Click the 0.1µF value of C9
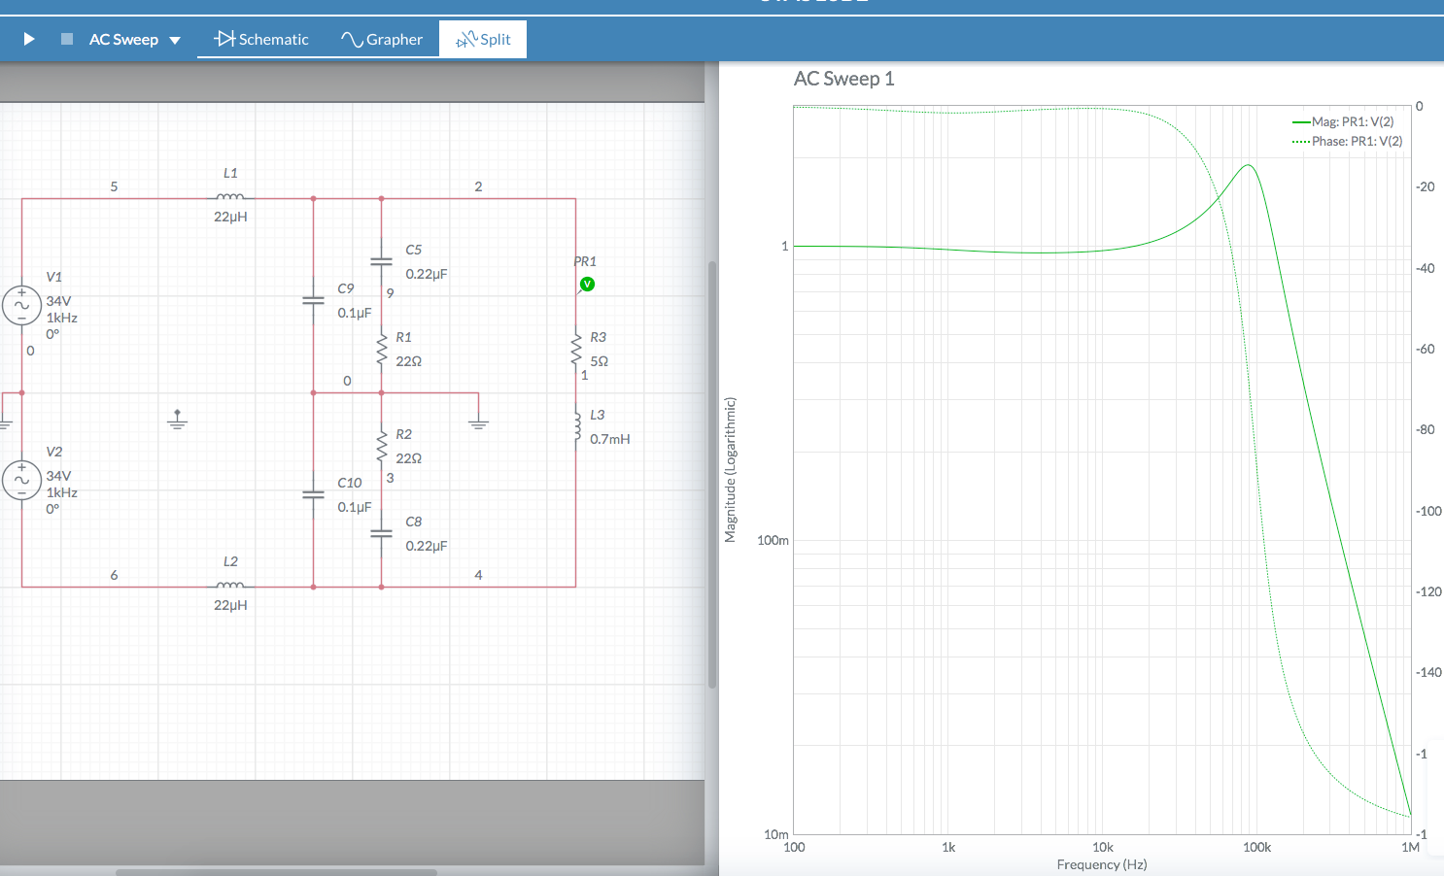 (355, 313)
